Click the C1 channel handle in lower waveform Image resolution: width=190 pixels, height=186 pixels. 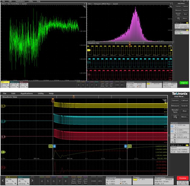tap(3, 106)
